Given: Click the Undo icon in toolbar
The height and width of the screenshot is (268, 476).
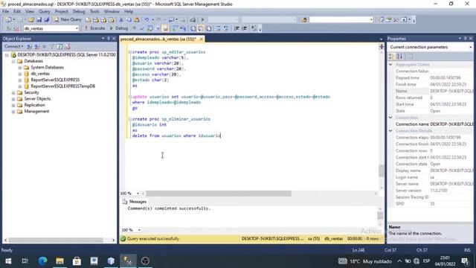Looking at the screenshot, I should tap(147, 20).
